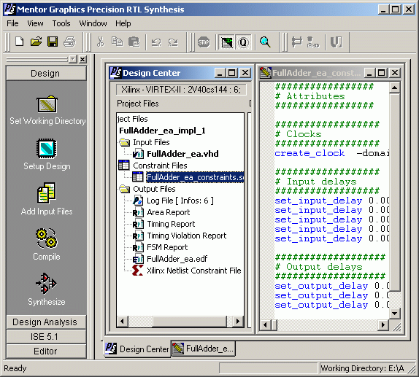The image size is (419, 377).
Task: Click project tree left scroll arrow
Action: point(123,321)
